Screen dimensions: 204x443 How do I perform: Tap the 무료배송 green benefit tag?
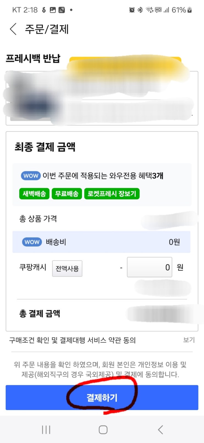[67, 194]
